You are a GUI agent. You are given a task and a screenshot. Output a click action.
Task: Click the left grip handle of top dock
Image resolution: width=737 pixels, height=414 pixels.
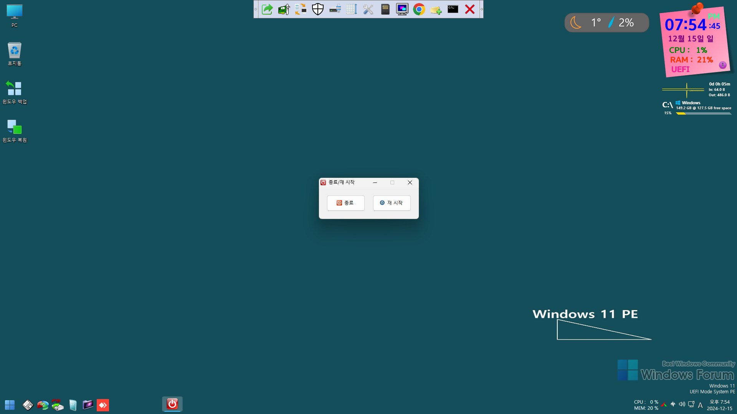pyautogui.click(x=256, y=9)
